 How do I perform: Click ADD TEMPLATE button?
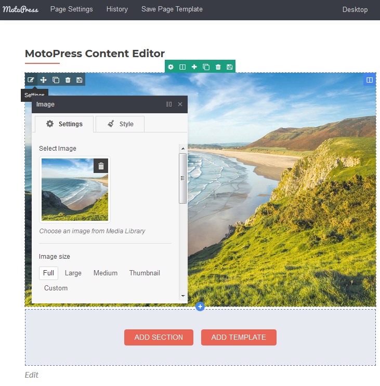(x=239, y=337)
